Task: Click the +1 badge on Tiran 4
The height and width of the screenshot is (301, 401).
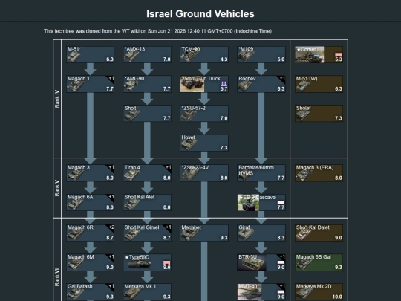Action: pos(168,167)
